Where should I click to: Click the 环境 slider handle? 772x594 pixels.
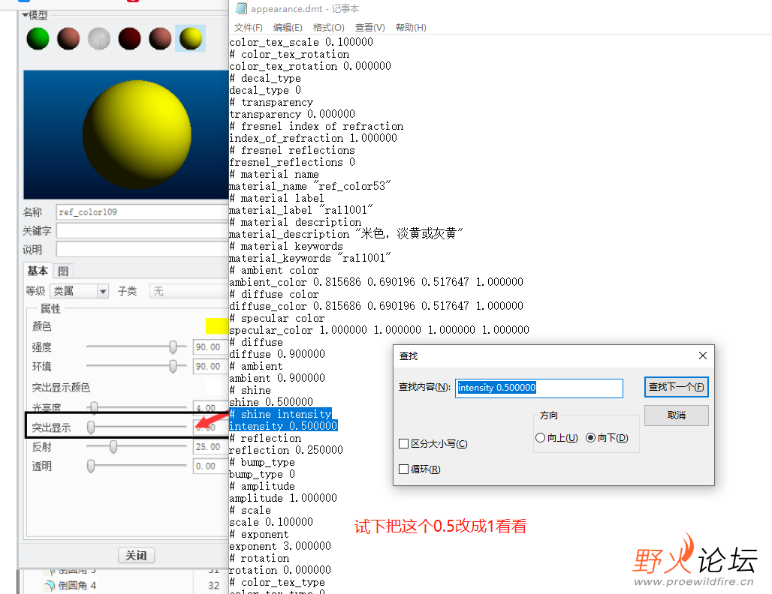[x=173, y=366]
